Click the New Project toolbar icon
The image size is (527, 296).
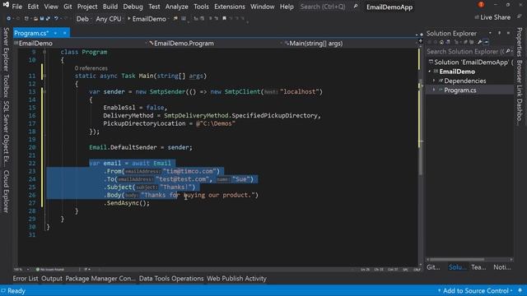(x=26, y=18)
